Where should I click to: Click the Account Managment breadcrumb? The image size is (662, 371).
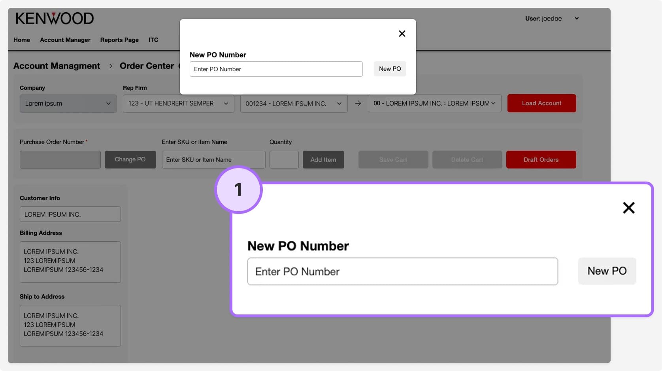(x=57, y=66)
